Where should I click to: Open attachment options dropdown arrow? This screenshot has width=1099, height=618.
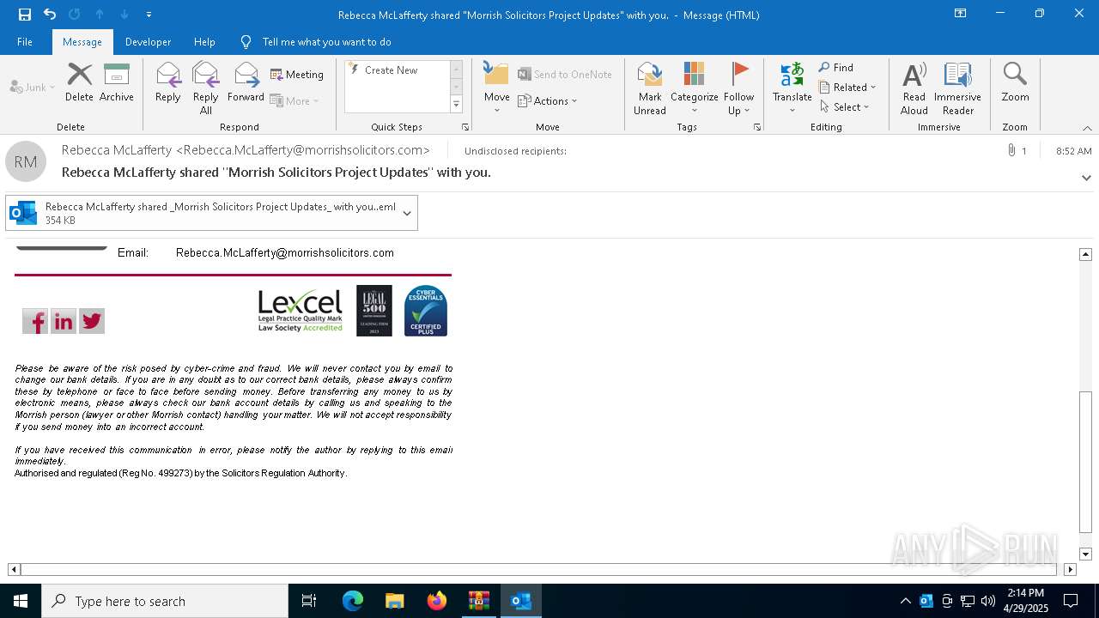click(407, 213)
